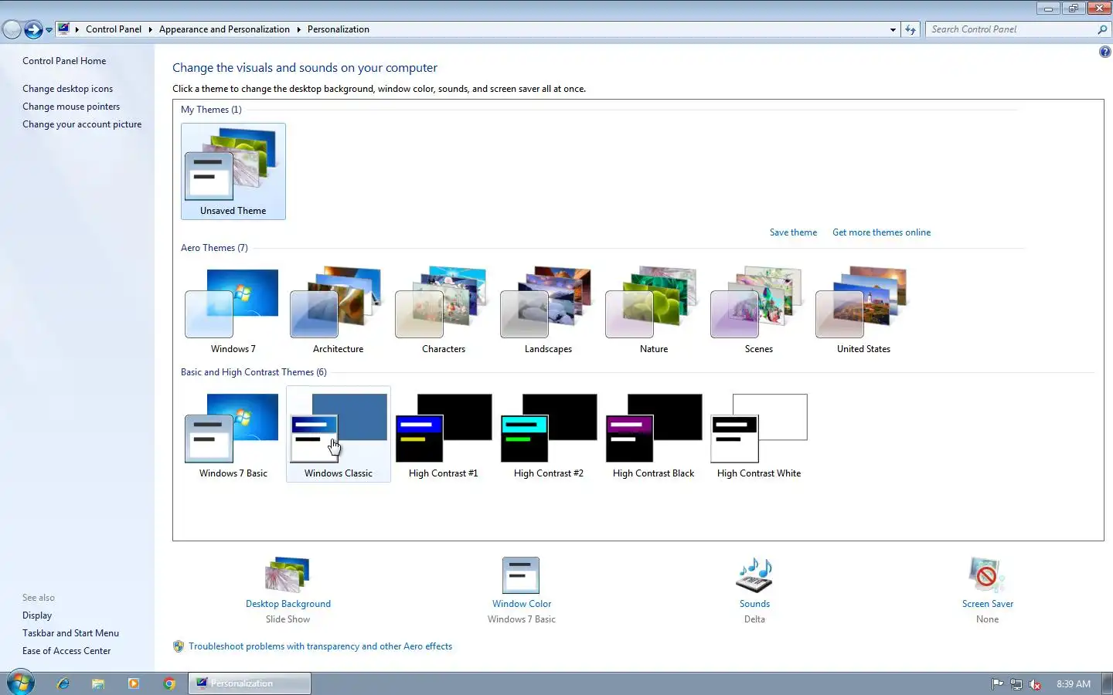Select the High Contrast #2 theme
The height and width of the screenshot is (695, 1113).
point(548,435)
